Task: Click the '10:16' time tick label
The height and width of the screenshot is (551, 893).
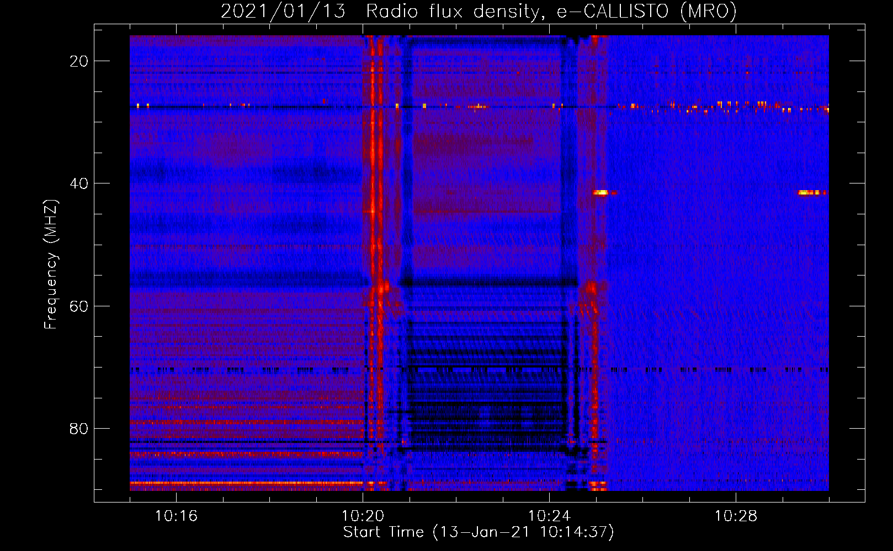Action: click(176, 516)
